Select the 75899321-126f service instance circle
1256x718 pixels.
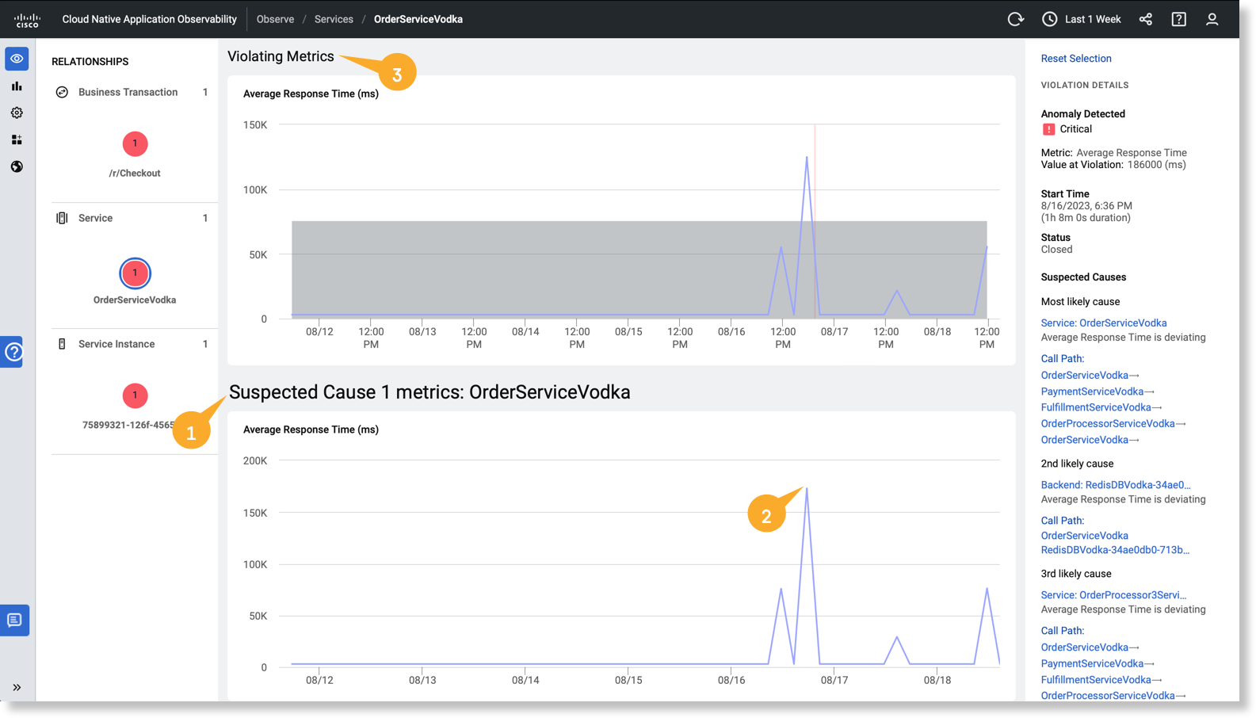pos(135,395)
